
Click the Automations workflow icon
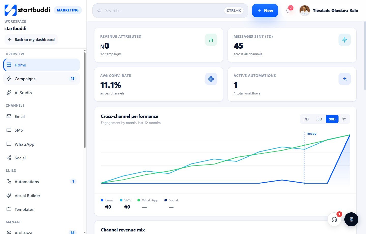click(x=9, y=181)
